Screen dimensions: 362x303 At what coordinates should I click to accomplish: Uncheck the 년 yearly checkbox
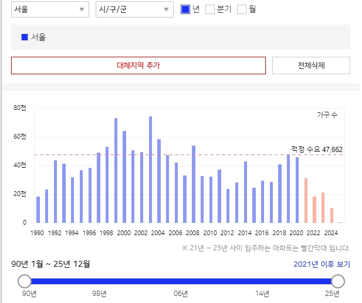(x=185, y=9)
